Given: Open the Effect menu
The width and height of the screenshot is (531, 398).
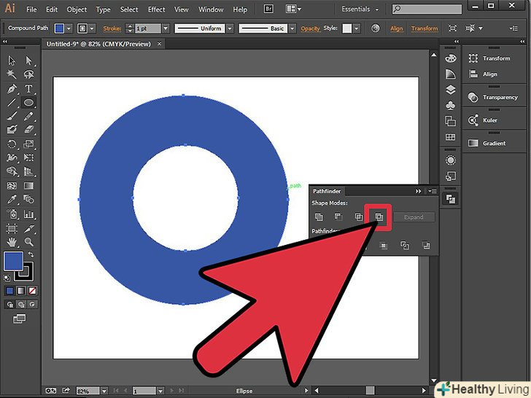Looking at the screenshot, I should 156,9.
